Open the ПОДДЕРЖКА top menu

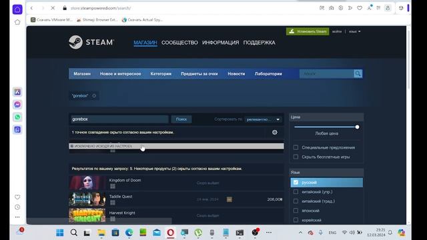pos(259,43)
